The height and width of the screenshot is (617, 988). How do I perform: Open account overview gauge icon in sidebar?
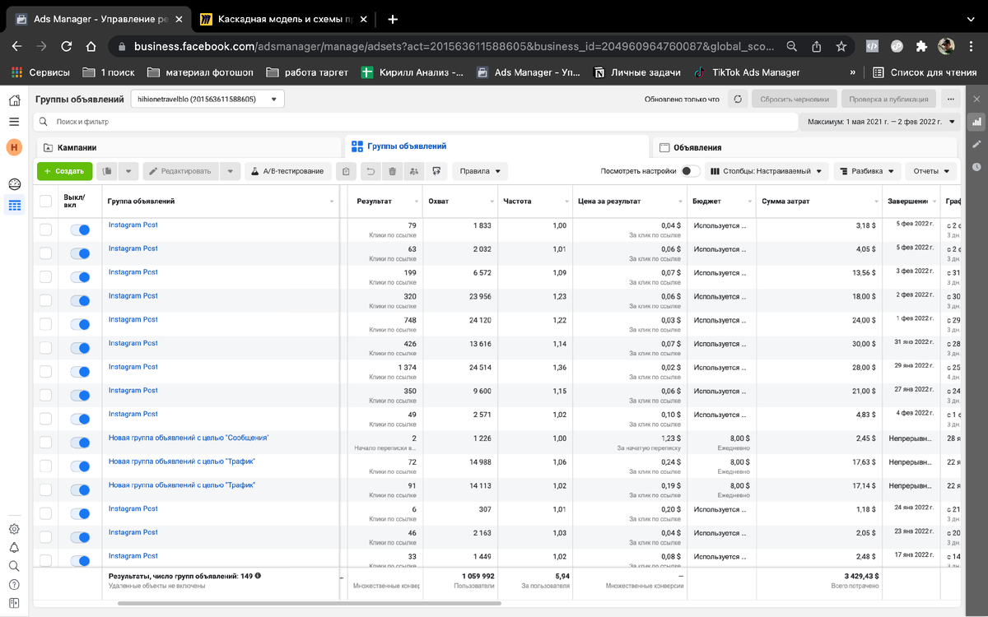coord(14,183)
